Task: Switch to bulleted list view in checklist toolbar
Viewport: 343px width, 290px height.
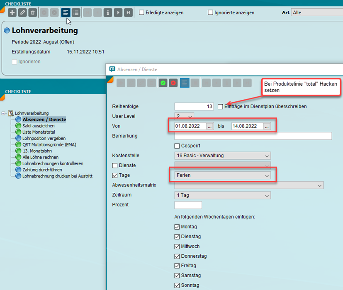Action: pos(76,13)
